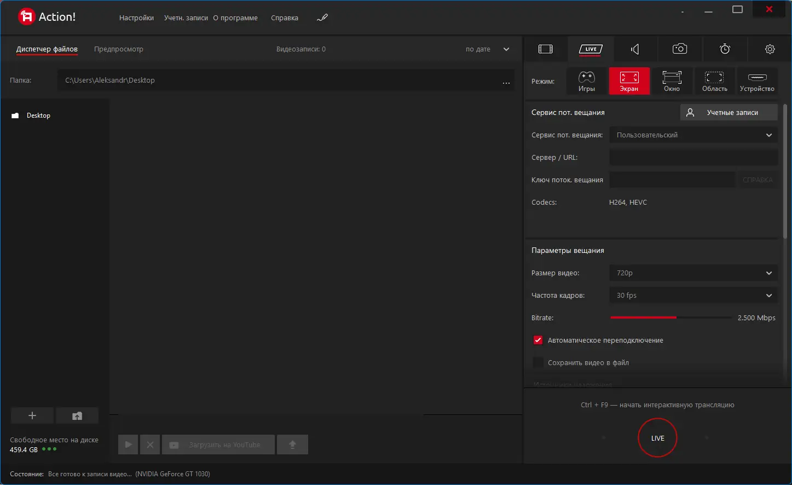Viewport: 792px width, 485px height.
Task: Open the general settings gear tab
Action: tap(770, 49)
